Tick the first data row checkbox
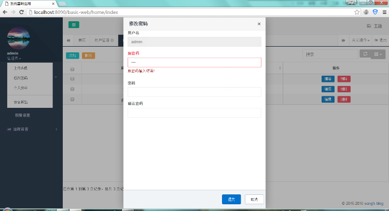The image size is (389, 211). (72, 79)
